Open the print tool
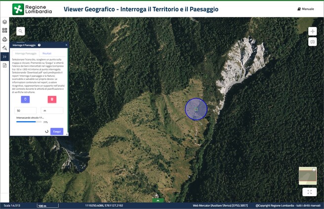The image size is (324, 209). pos(4,39)
